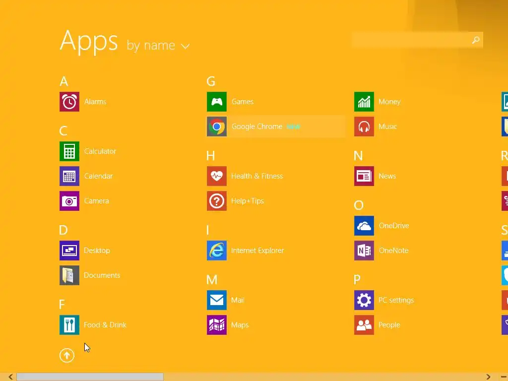
Task: Open the Alarms app icon
Action: [69, 102]
